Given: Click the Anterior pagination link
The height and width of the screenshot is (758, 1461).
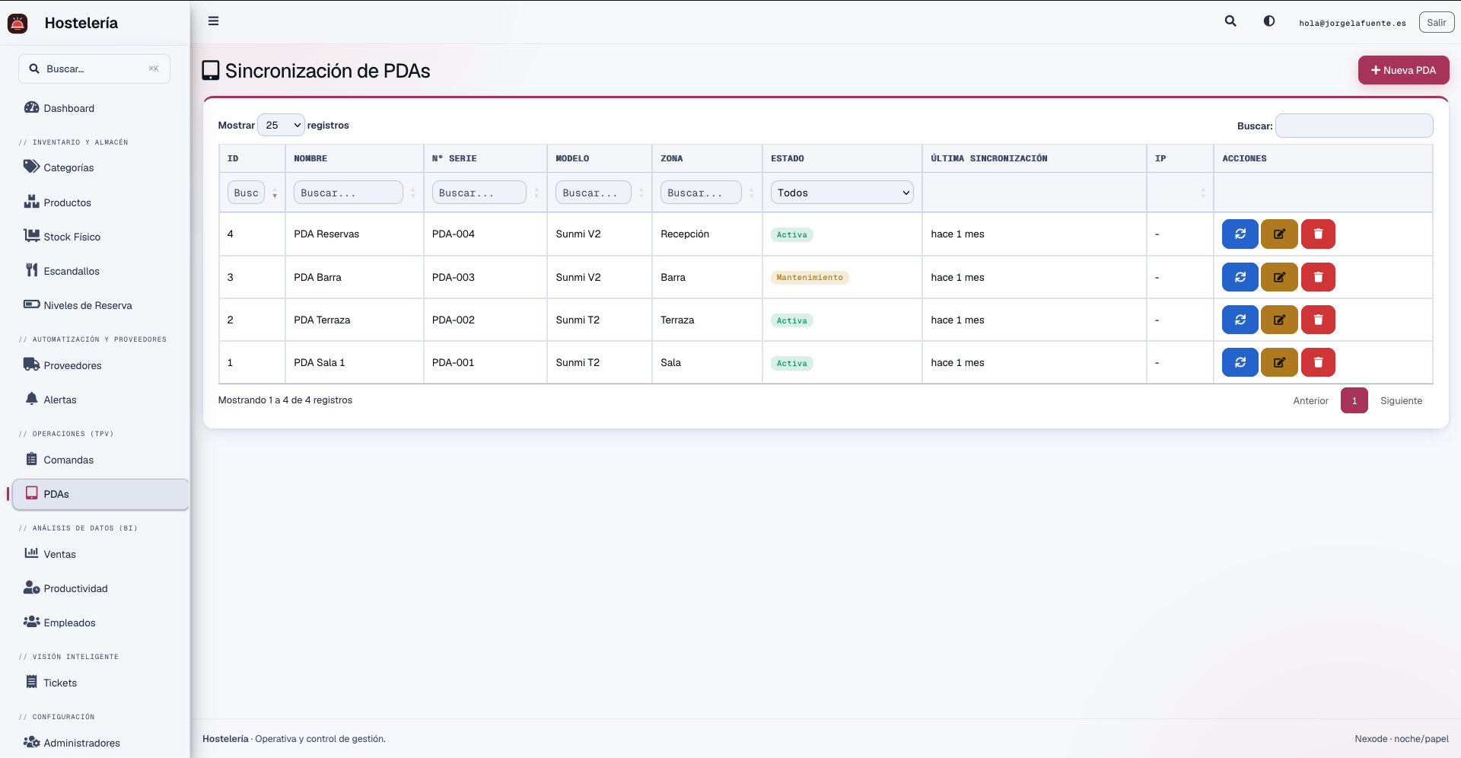Looking at the screenshot, I should click(x=1310, y=400).
